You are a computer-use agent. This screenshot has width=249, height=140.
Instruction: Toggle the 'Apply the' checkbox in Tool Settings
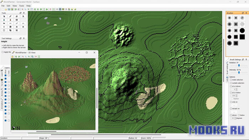pos(2,52)
